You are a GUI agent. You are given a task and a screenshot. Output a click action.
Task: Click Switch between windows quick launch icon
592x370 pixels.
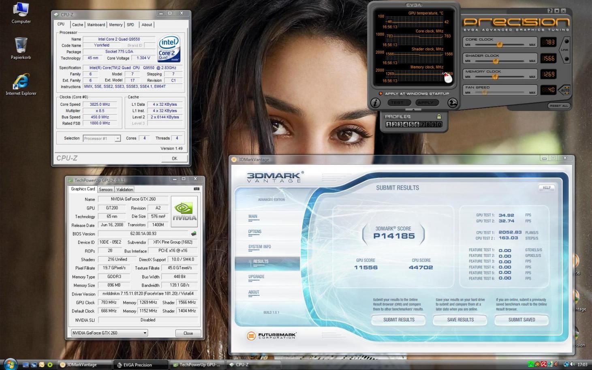click(x=34, y=365)
